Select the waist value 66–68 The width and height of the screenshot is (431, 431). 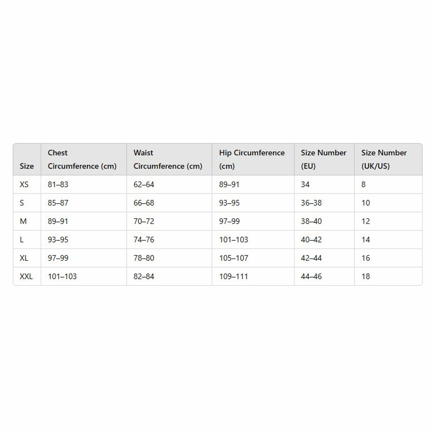click(x=144, y=203)
